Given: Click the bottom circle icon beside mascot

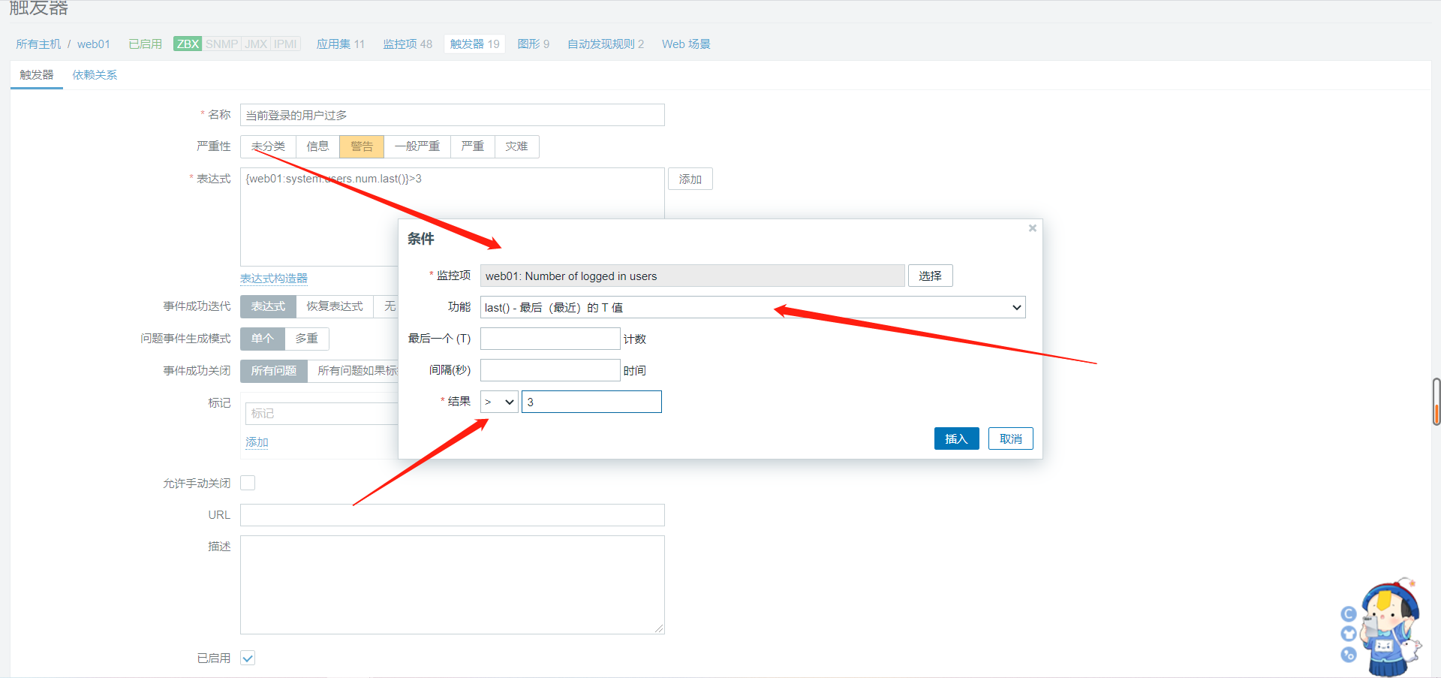Looking at the screenshot, I should pos(1349,655).
